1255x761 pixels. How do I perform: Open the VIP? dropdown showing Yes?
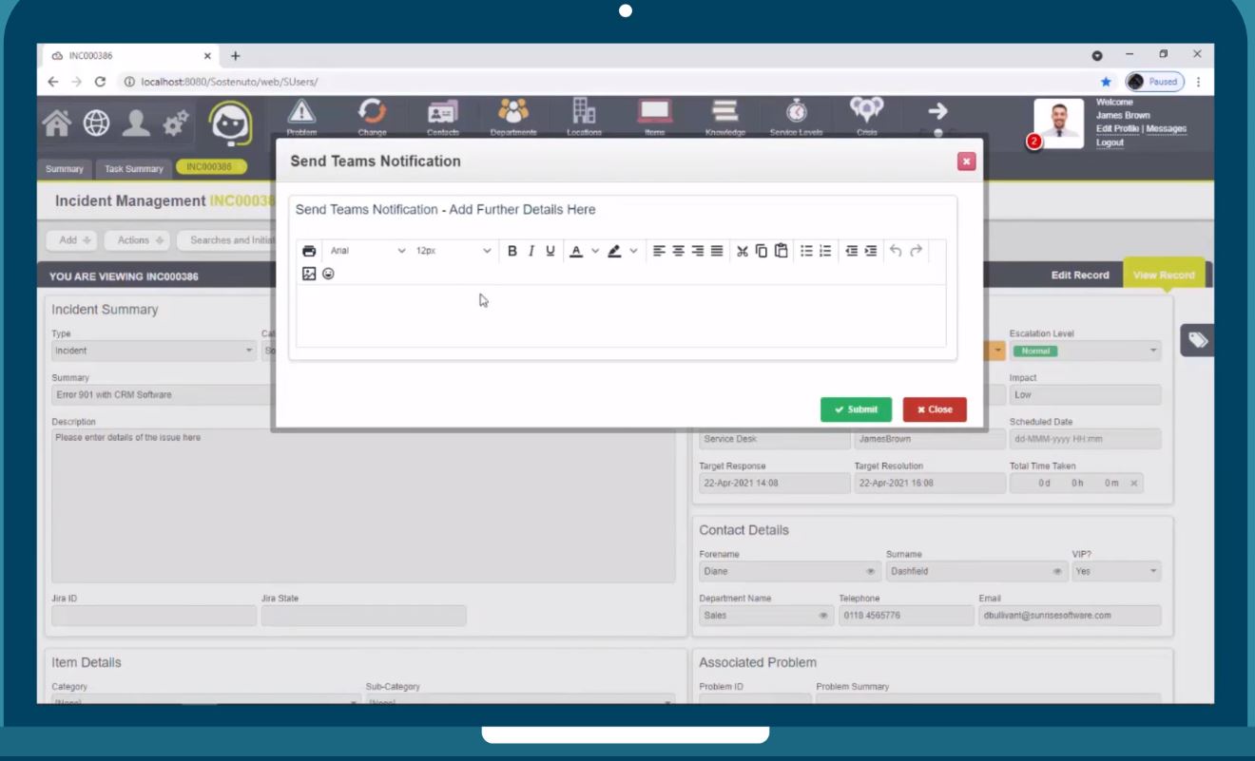coord(1116,572)
